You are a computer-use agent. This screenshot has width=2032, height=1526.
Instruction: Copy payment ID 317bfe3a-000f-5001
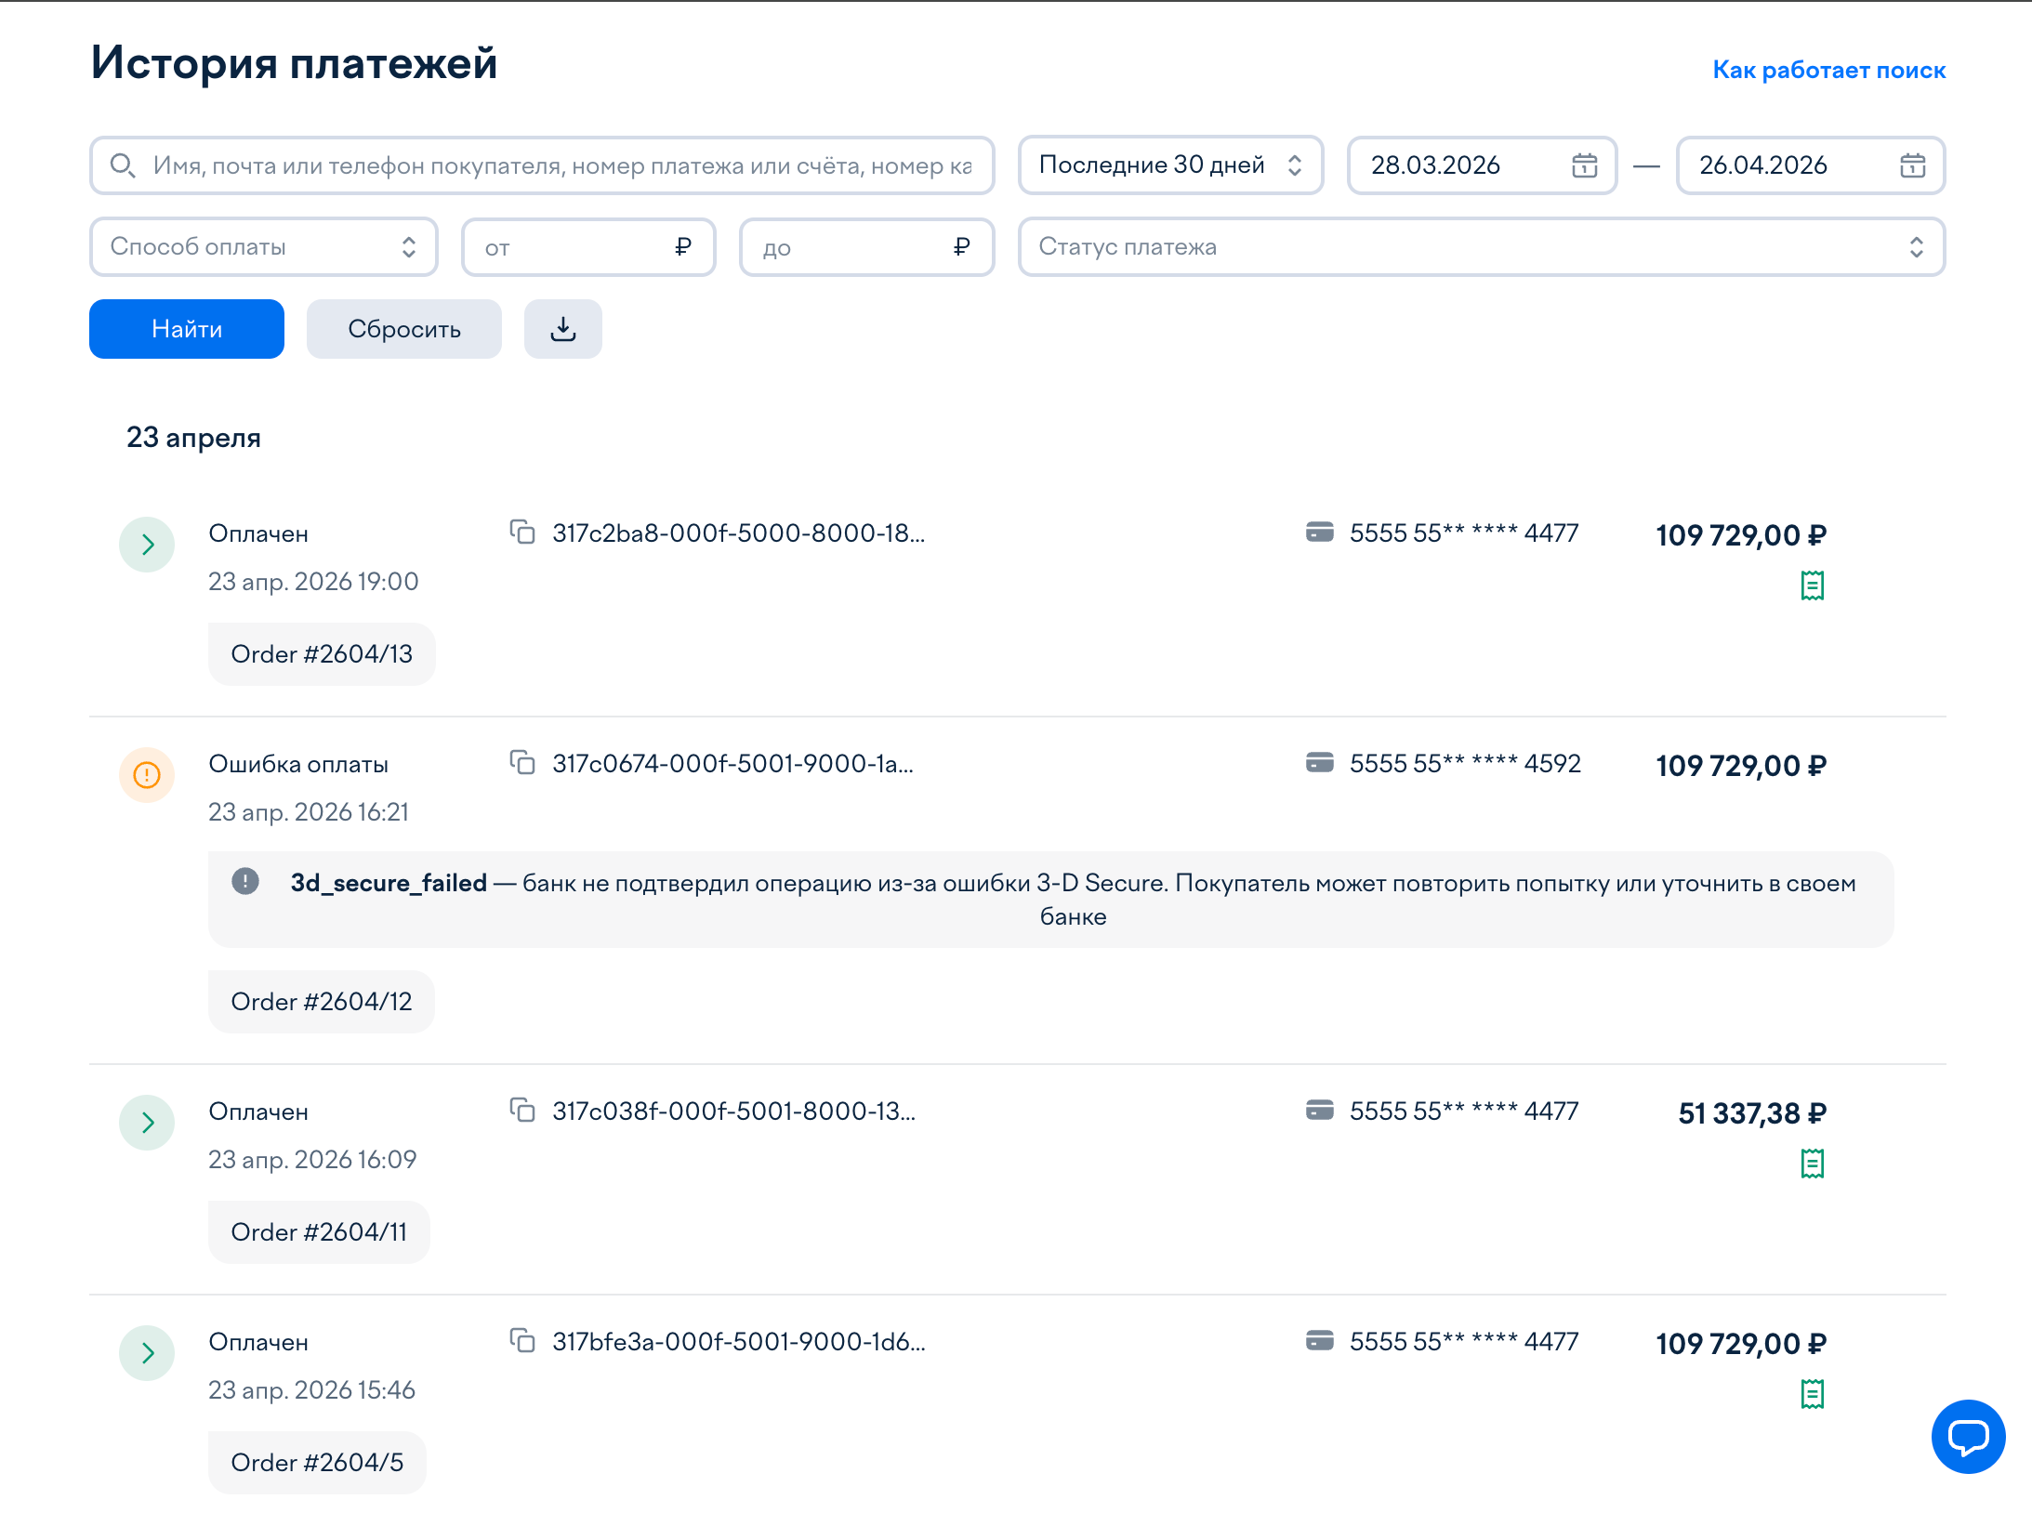pos(522,1341)
